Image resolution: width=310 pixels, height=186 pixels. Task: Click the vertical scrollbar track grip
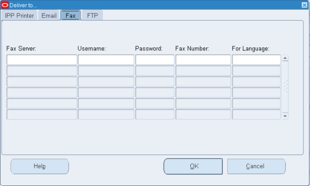(285, 86)
